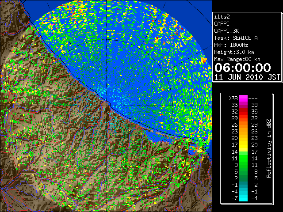Click the yellow 17 dBZ color band
Viewport: 283px width, 212px height.
click(x=243, y=145)
